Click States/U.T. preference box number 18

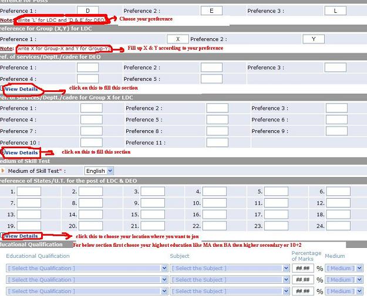pos(338,214)
